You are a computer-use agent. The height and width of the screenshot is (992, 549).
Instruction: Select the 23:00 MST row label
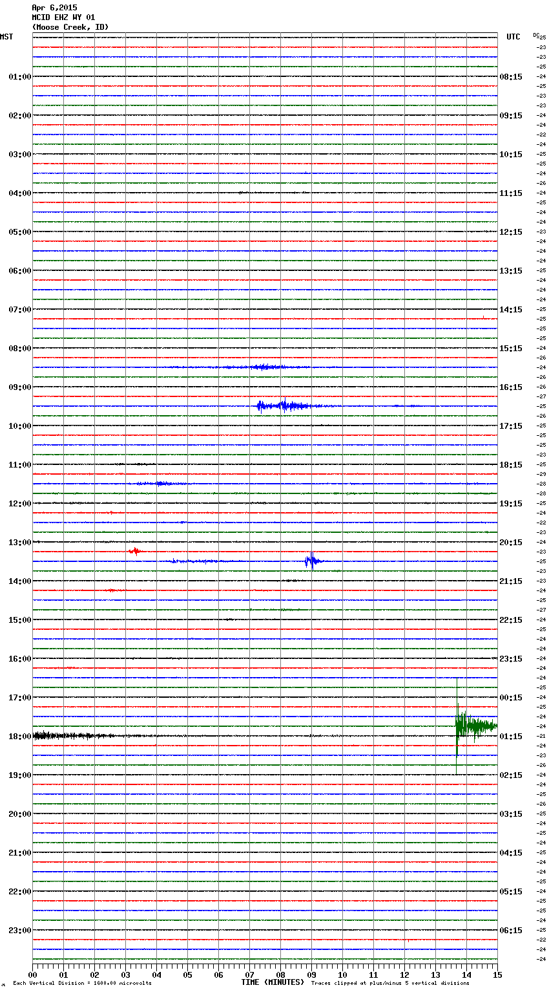(x=20, y=931)
